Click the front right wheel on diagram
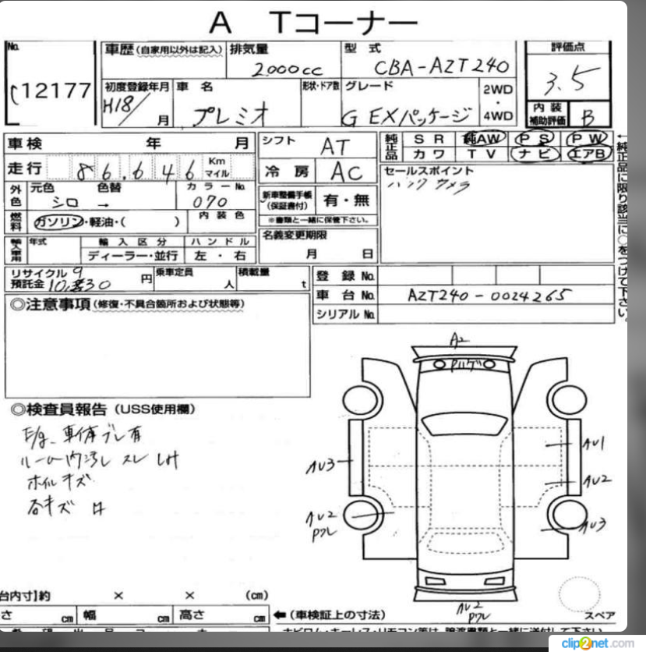 pyautogui.click(x=568, y=400)
